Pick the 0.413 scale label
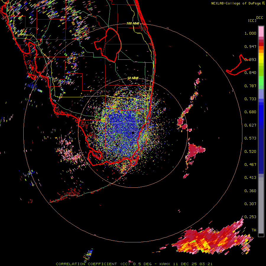 click(x=250, y=178)
